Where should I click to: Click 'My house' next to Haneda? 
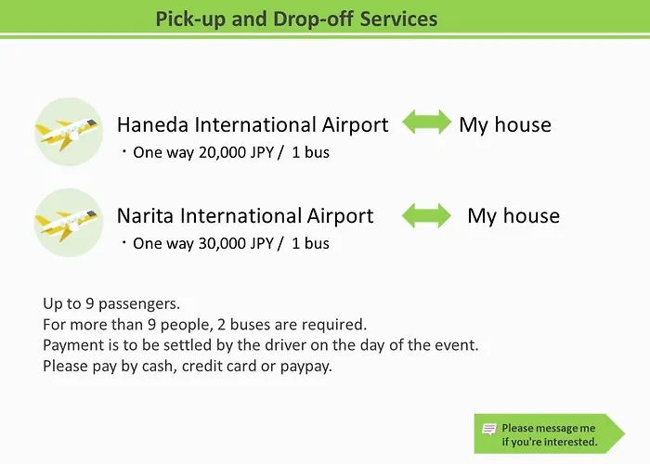tap(505, 125)
